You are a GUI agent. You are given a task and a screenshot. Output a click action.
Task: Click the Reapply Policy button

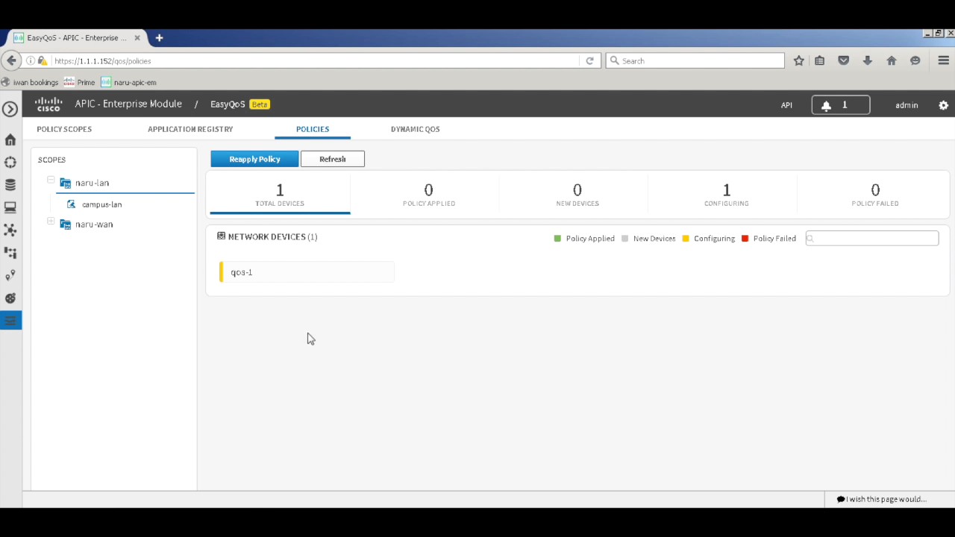pos(254,159)
